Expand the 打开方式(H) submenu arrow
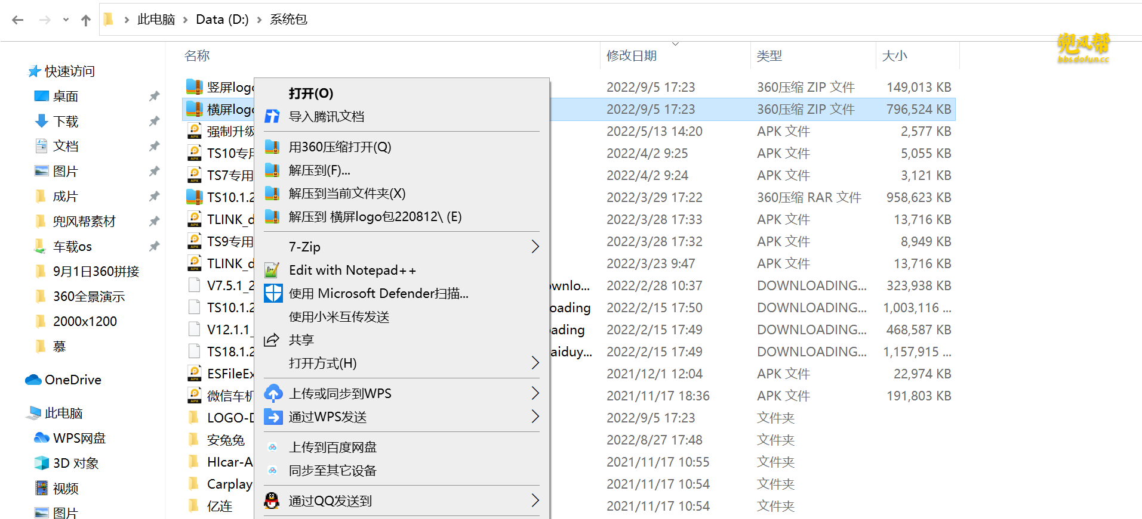 (x=535, y=363)
